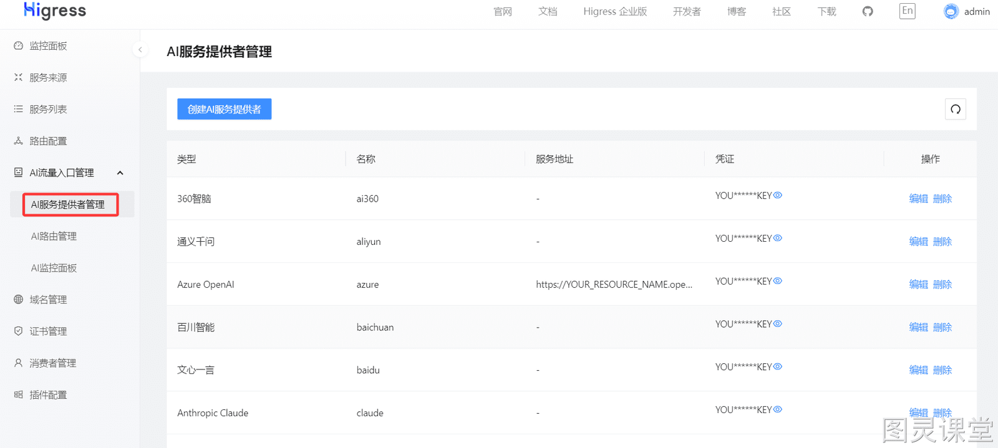This screenshot has height=448, width=998.
Task: Click the 服务来源 sidebar icon
Action: coord(18,77)
